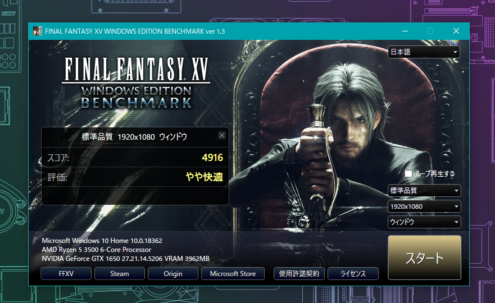The width and height of the screenshot is (495, 303).
Task: Enable the ループ再生する loop checkbox
Action: (408, 174)
